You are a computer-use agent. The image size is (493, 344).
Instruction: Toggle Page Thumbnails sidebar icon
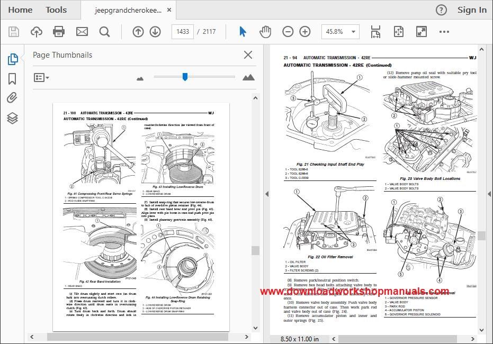click(x=13, y=59)
